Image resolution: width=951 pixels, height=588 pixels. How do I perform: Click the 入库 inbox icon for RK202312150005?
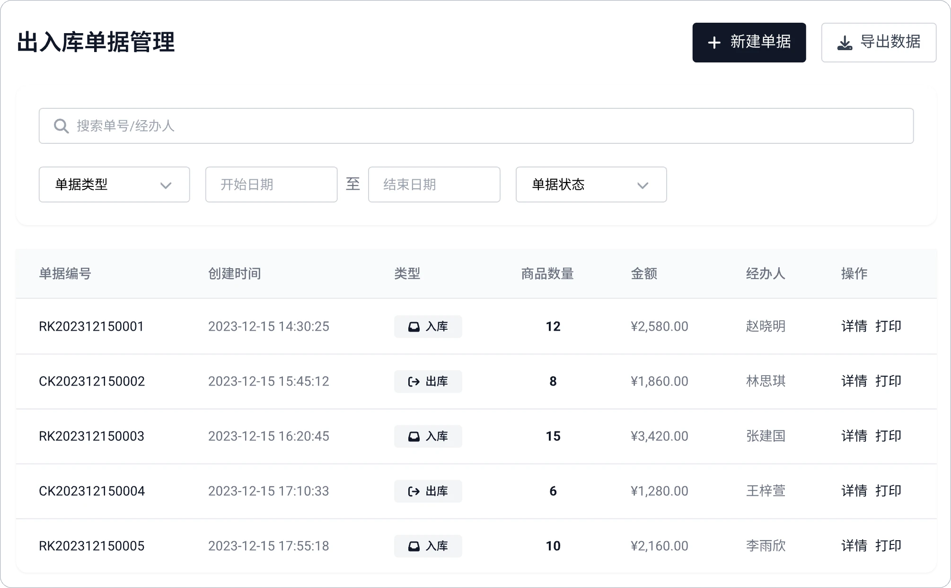coord(414,546)
